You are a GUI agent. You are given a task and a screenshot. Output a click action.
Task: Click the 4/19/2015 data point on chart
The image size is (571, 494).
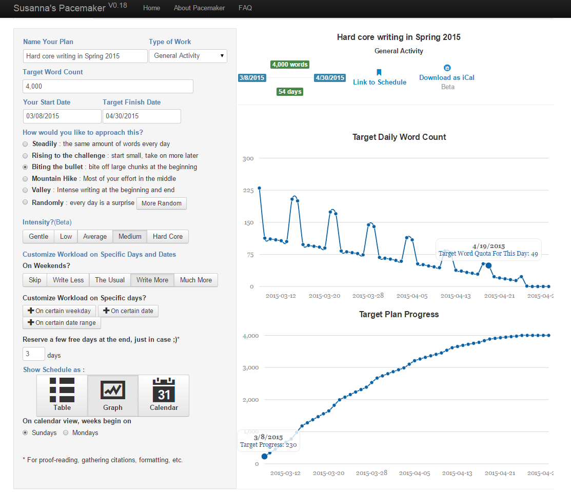coord(489,265)
